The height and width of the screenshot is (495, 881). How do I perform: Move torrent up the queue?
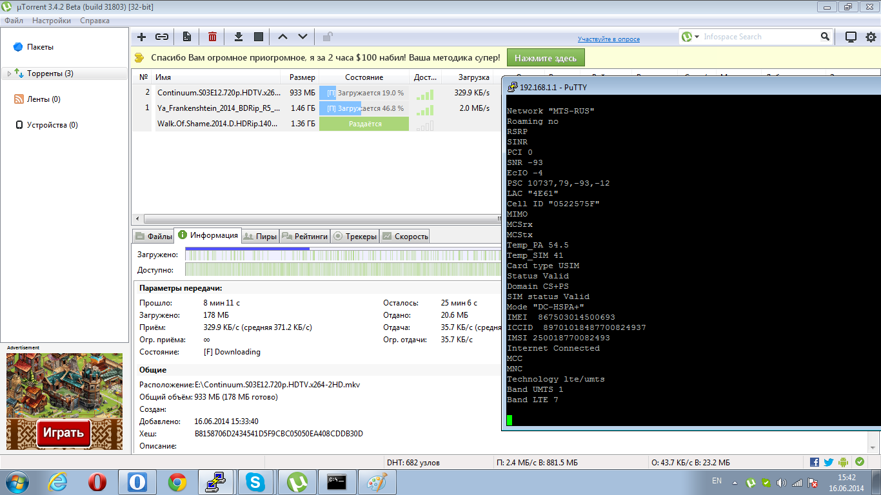click(282, 37)
